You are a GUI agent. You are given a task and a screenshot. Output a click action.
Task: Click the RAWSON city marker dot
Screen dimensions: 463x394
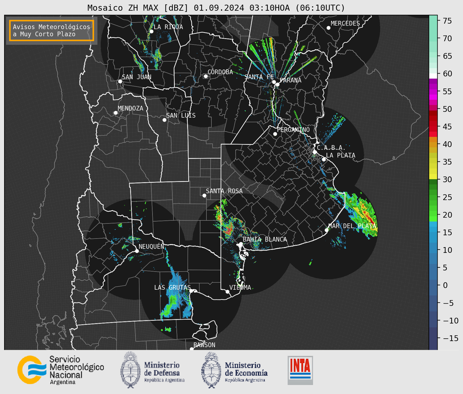click(x=192, y=349)
